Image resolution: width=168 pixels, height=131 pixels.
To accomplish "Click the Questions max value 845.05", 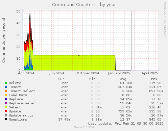I will tap(155, 120).
